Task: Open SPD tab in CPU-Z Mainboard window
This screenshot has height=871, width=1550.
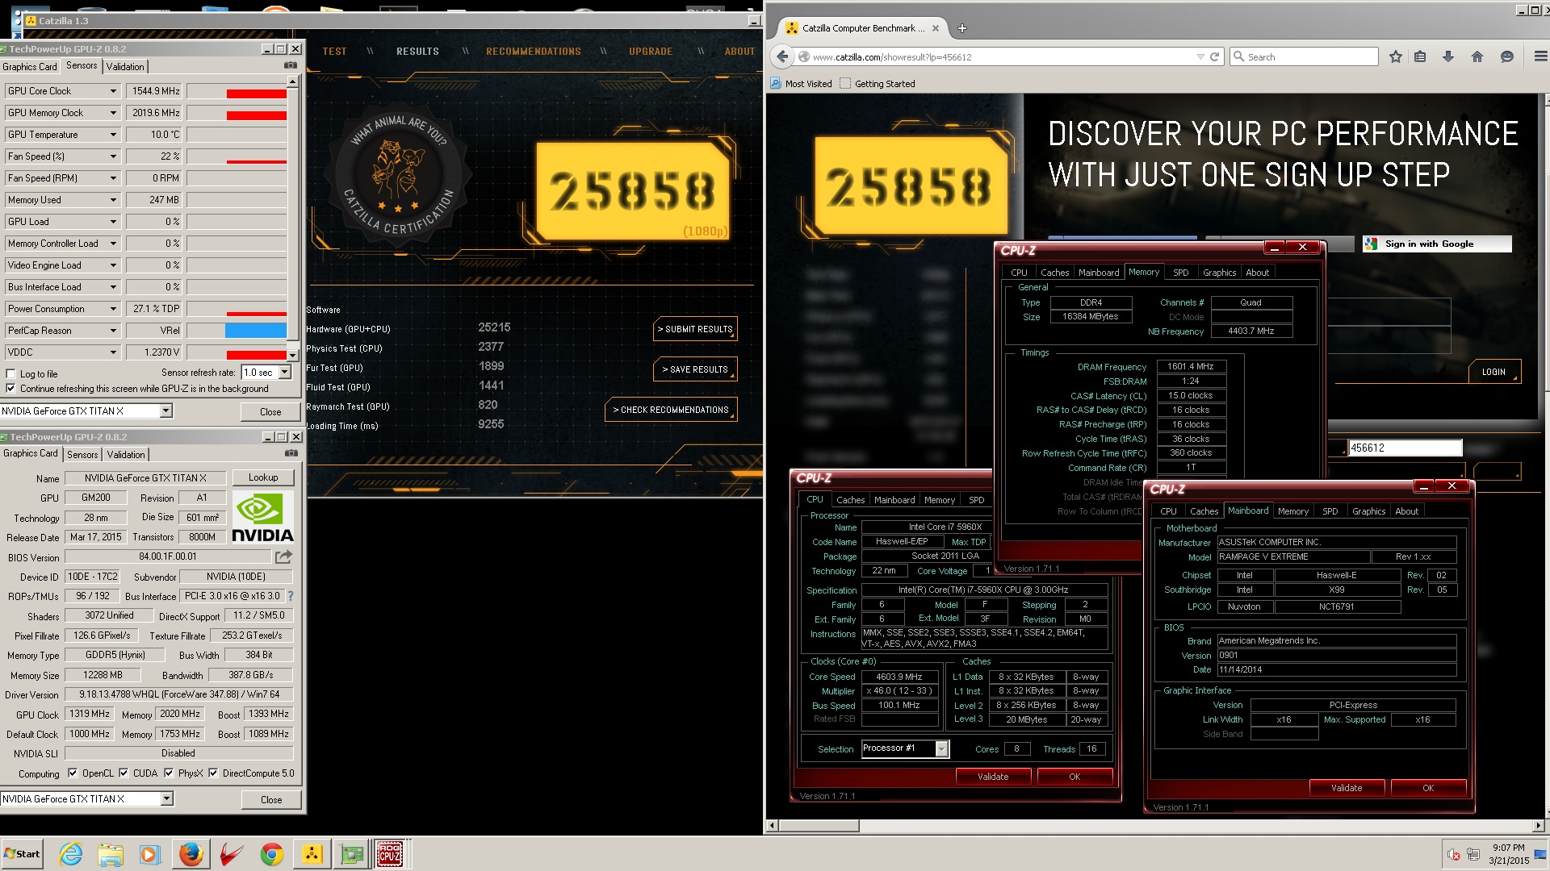Action: click(1330, 511)
